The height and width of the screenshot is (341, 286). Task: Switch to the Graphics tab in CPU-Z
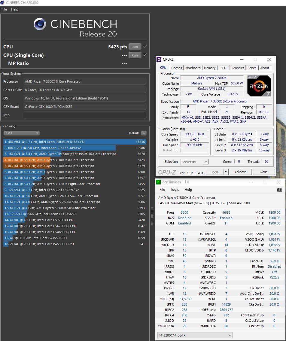(x=238, y=68)
